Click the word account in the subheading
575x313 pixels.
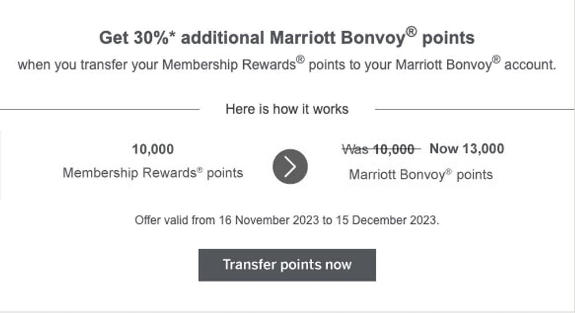[x=530, y=65]
